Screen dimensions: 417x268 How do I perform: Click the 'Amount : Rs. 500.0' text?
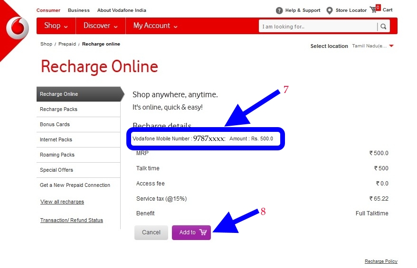pos(251,139)
